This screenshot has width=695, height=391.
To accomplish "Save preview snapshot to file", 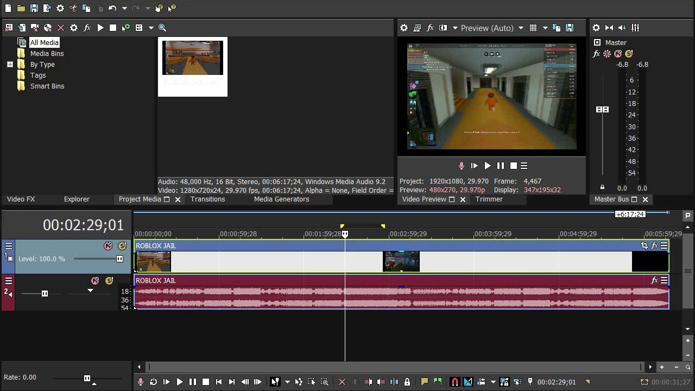I will (570, 28).
